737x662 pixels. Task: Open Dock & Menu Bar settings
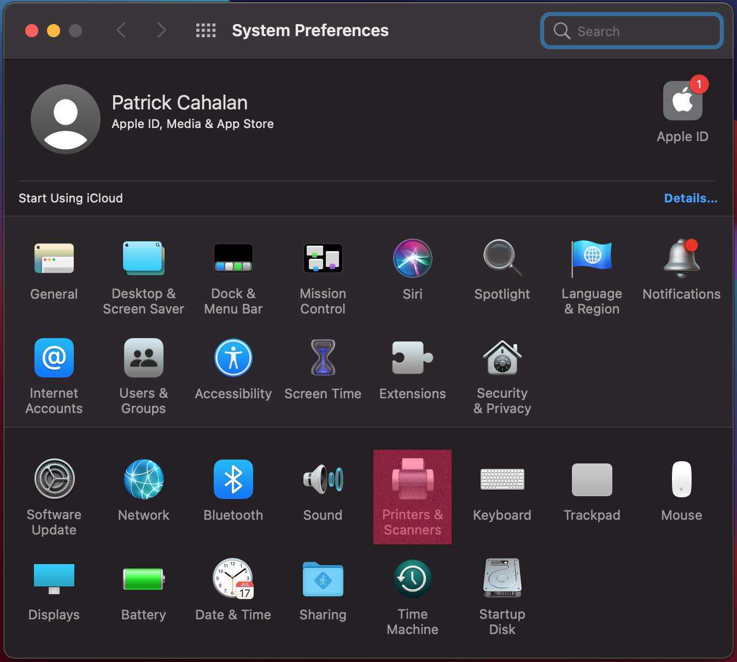(233, 258)
